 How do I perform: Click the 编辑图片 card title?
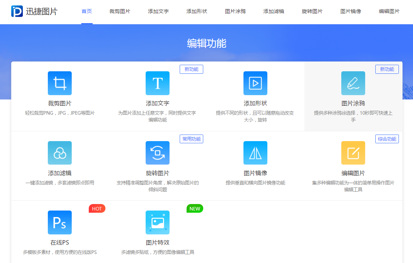pyautogui.click(x=353, y=173)
